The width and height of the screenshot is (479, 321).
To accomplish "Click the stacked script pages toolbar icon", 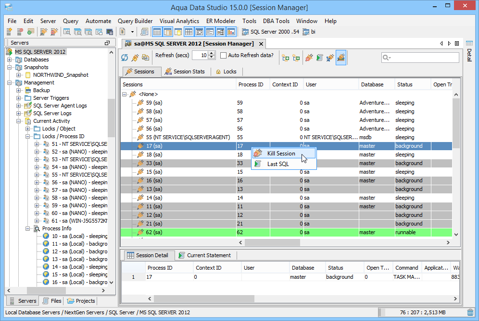I will (x=144, y=32).
